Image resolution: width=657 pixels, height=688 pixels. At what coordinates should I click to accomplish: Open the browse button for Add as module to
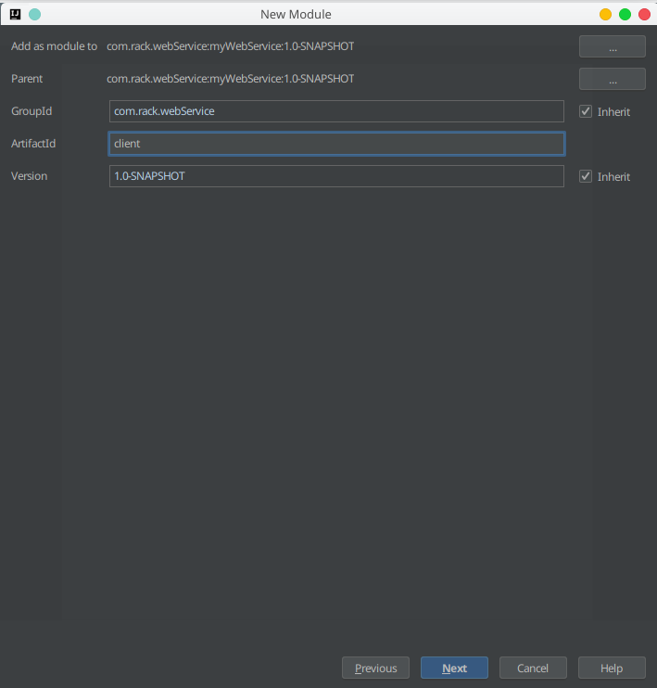[613, 46]
